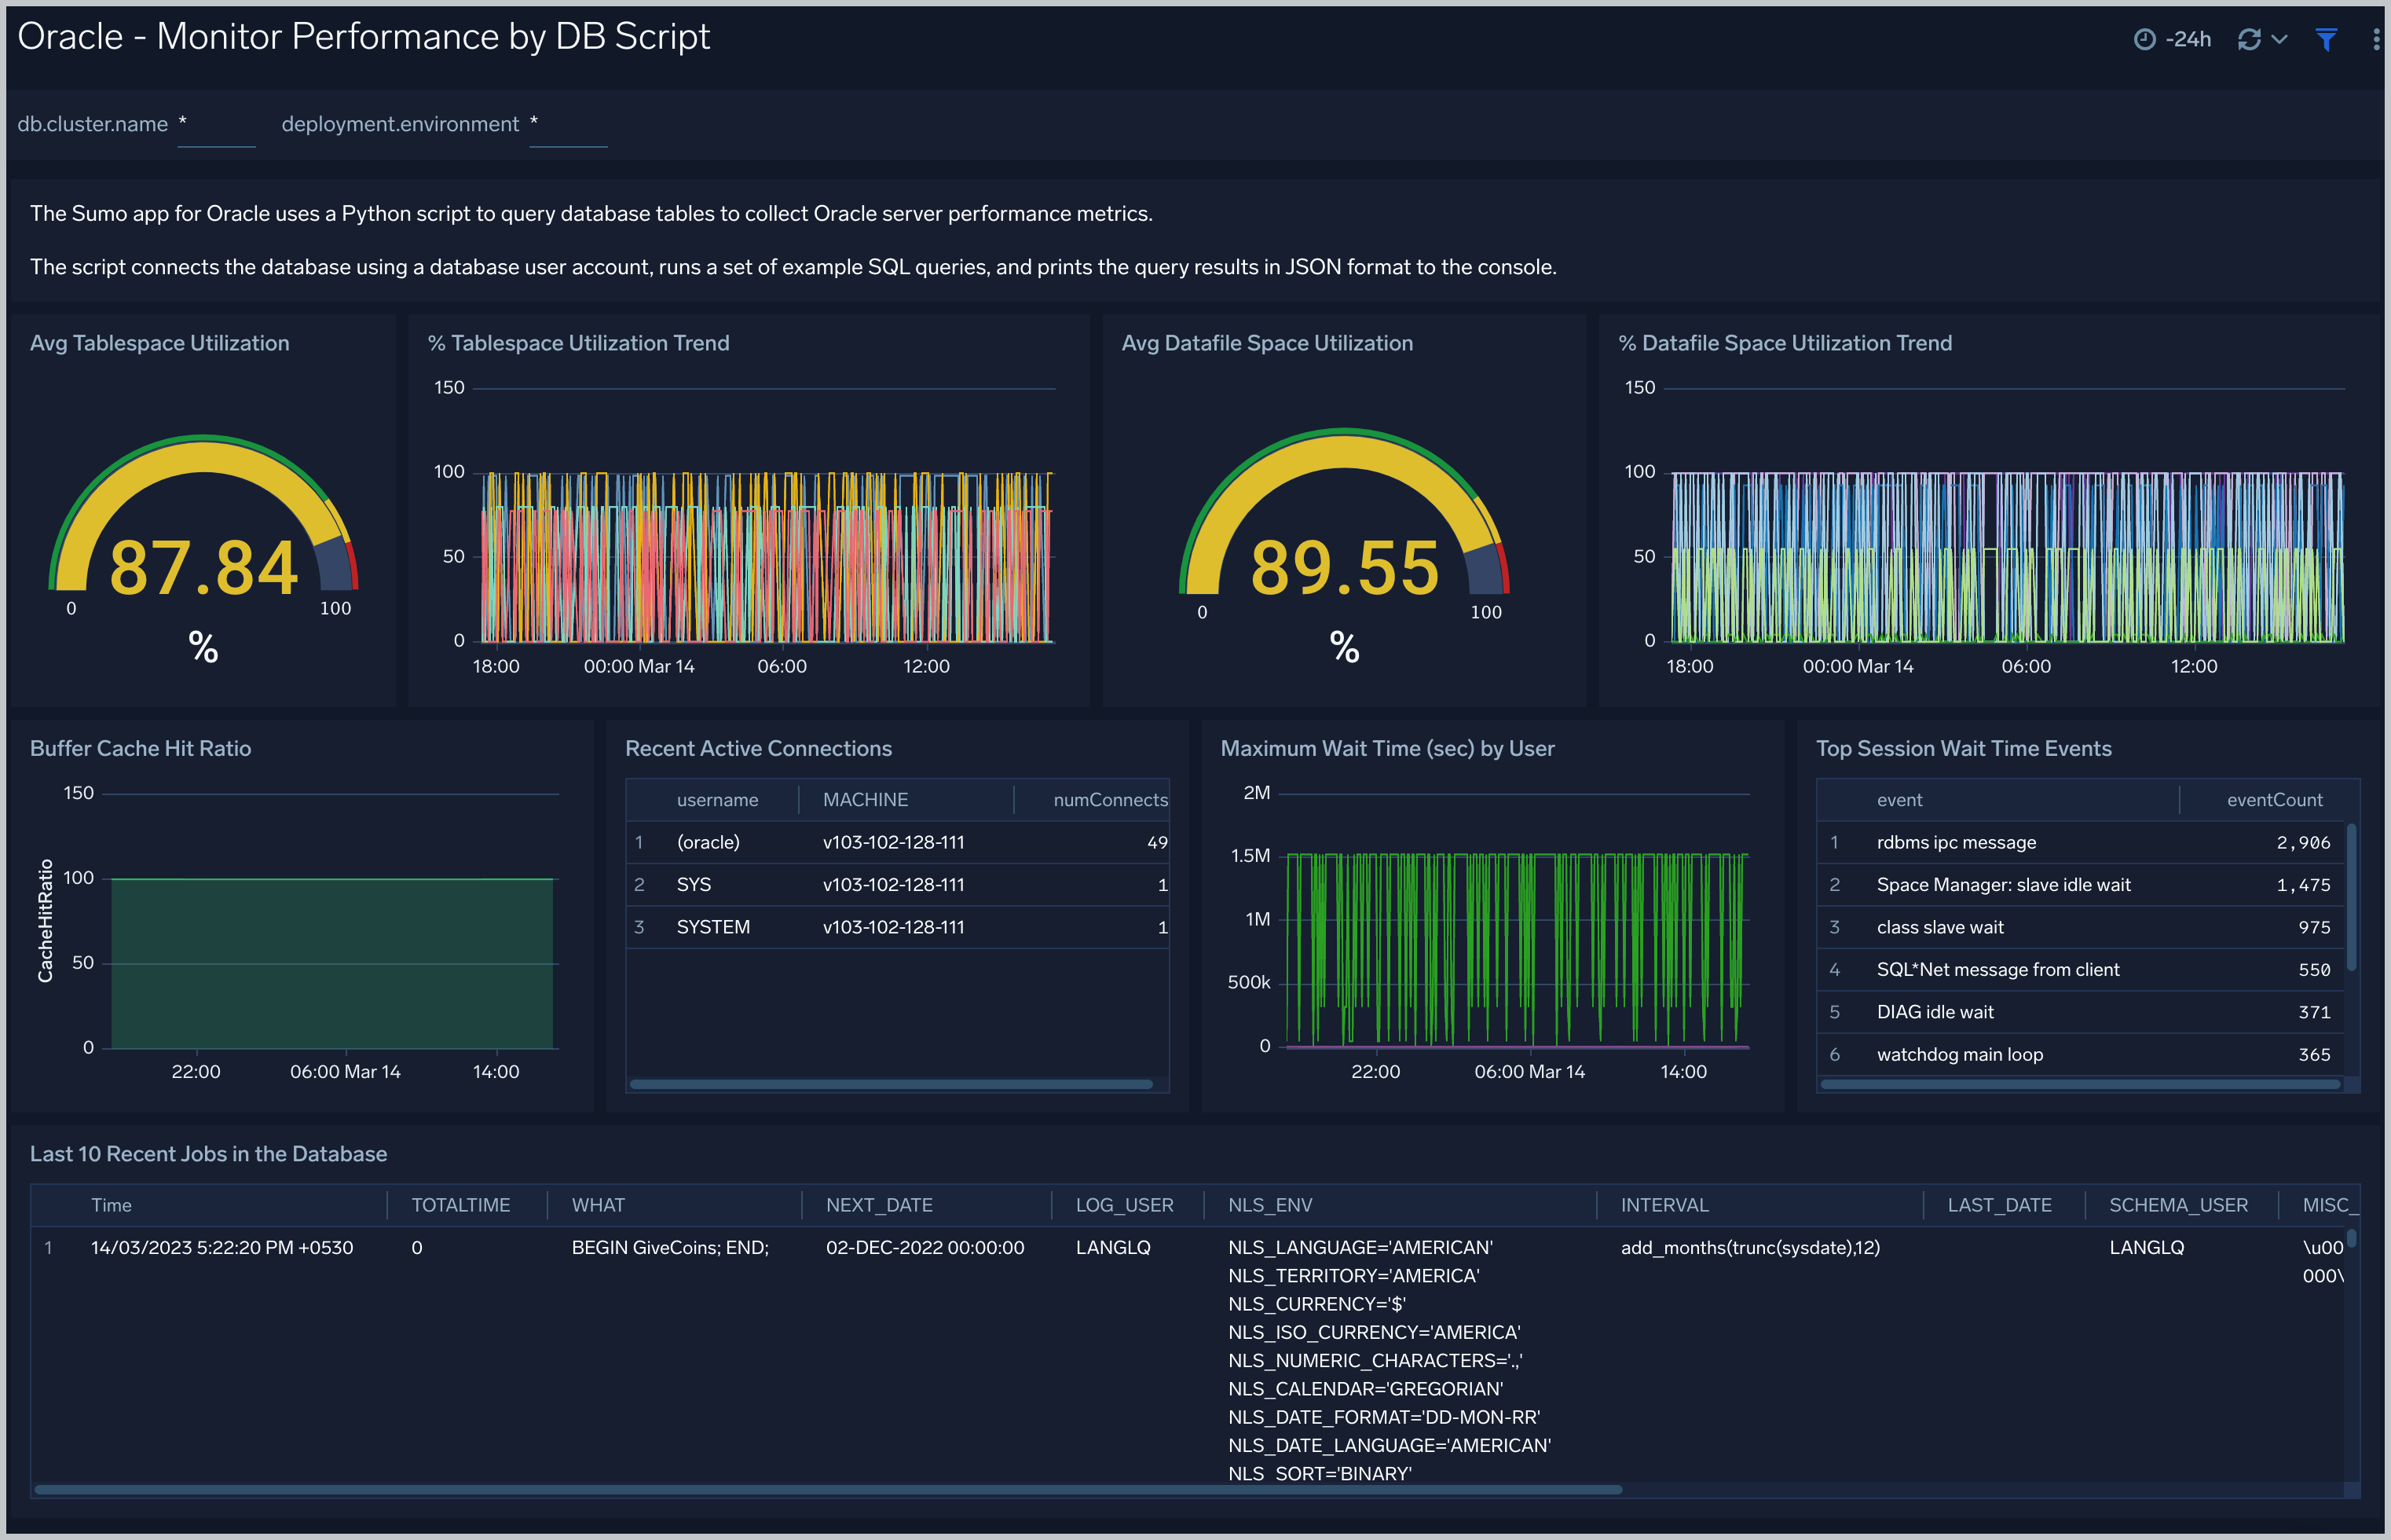Image resolution: width=2391 pixels, height=1540 pixels.
Task: Sort jobs by the NEXT_DATE column header
Action: tap(879, 1205)
